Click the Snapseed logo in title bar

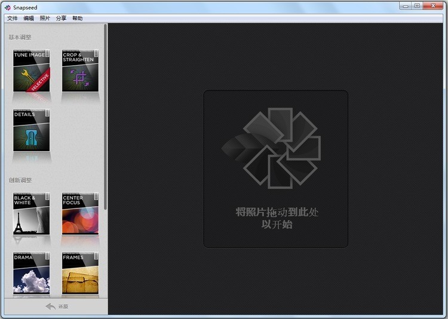pos(7,7)
